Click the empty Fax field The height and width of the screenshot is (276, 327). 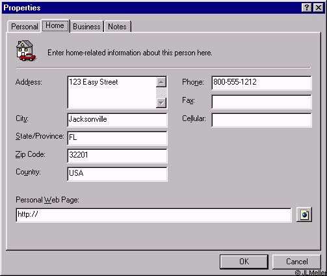coord(261,102)
